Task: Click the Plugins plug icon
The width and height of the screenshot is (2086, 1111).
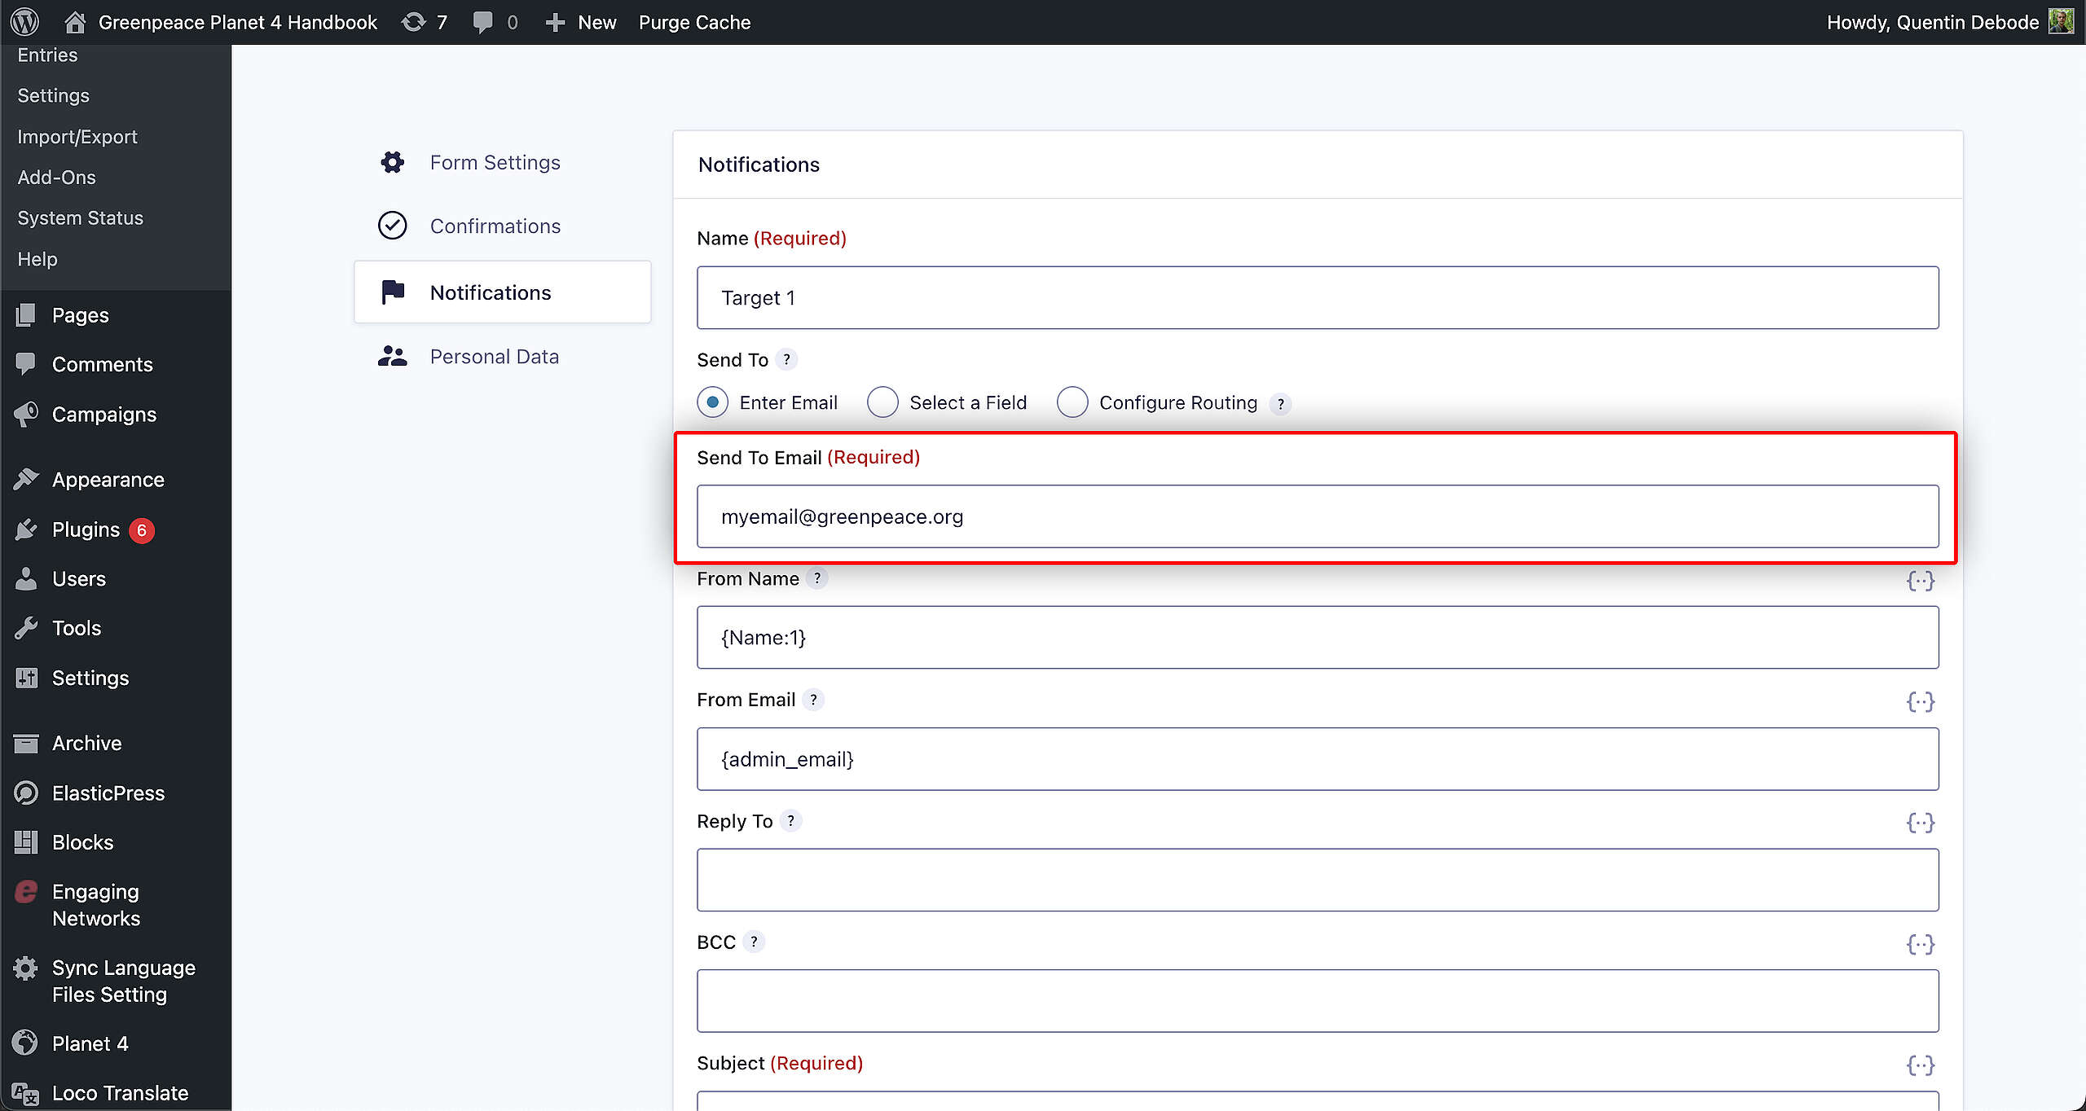Action: pyautogui.click(x=26, y=529)
